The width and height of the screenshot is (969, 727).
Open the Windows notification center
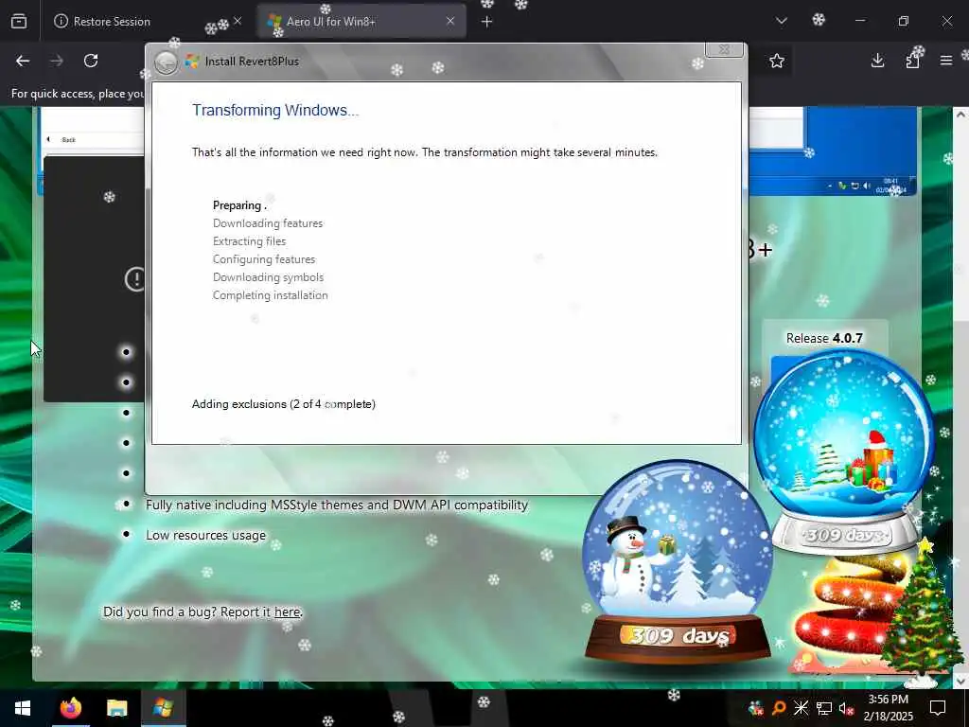[938, 708]
